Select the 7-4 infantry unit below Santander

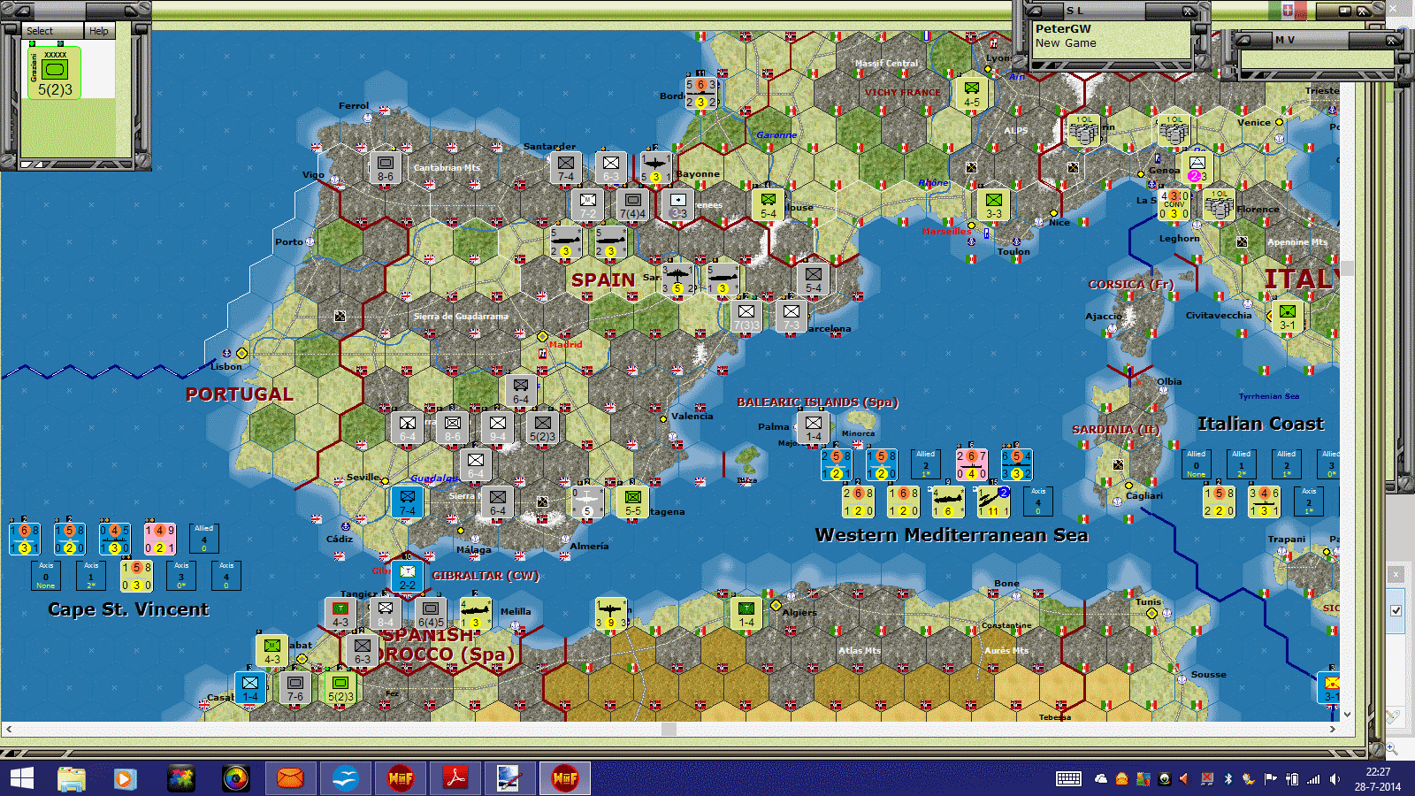point(566,167)
